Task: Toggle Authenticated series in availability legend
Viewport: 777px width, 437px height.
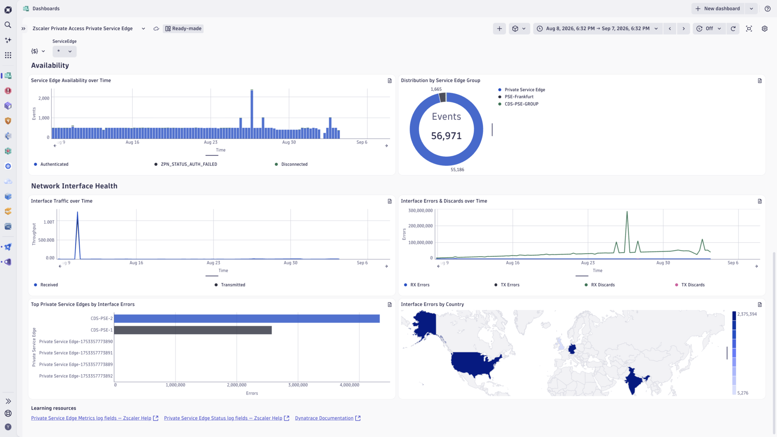Action: 51,164
